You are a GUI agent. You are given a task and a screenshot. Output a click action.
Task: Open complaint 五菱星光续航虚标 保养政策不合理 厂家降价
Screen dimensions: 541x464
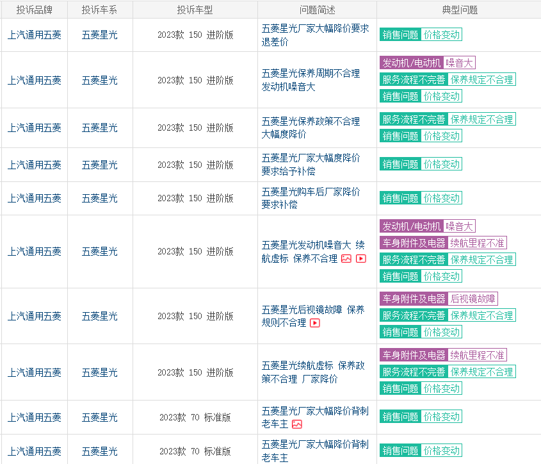click(x=313, y=372)
